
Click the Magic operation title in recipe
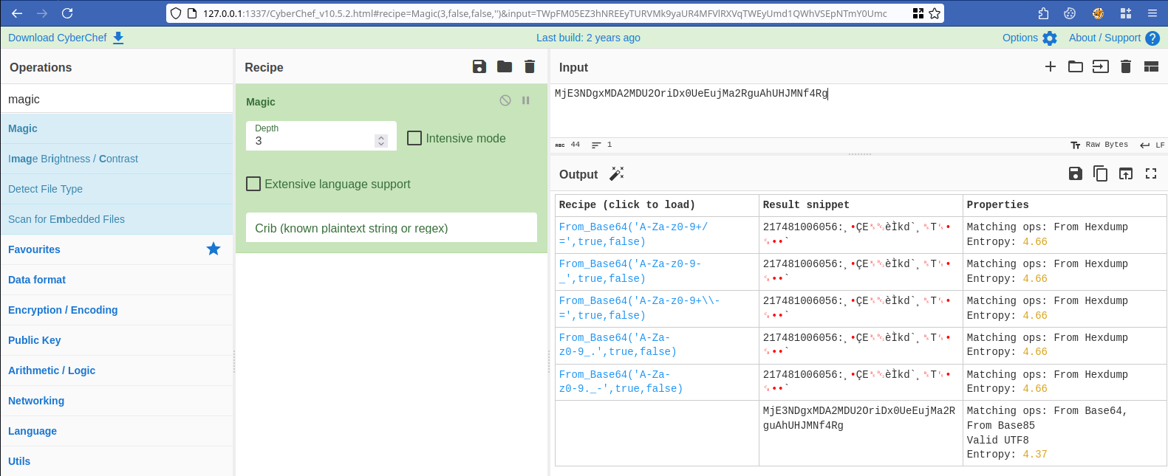[x=261, y=102]
